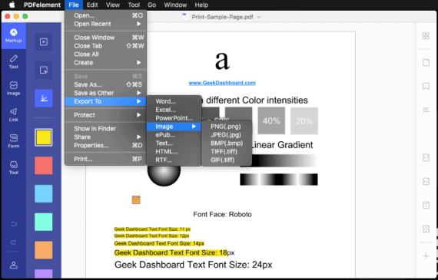The height and width of the screenshot is (280, 438).
Task: Choose Properties... in File menu
Action: [105, 145]
